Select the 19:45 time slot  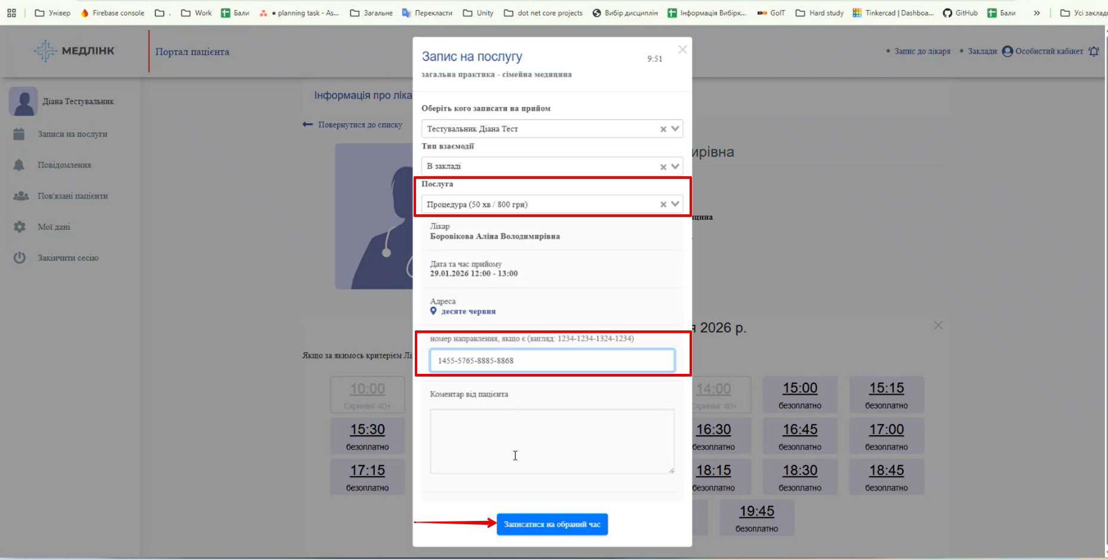click(x=756, y=517)
